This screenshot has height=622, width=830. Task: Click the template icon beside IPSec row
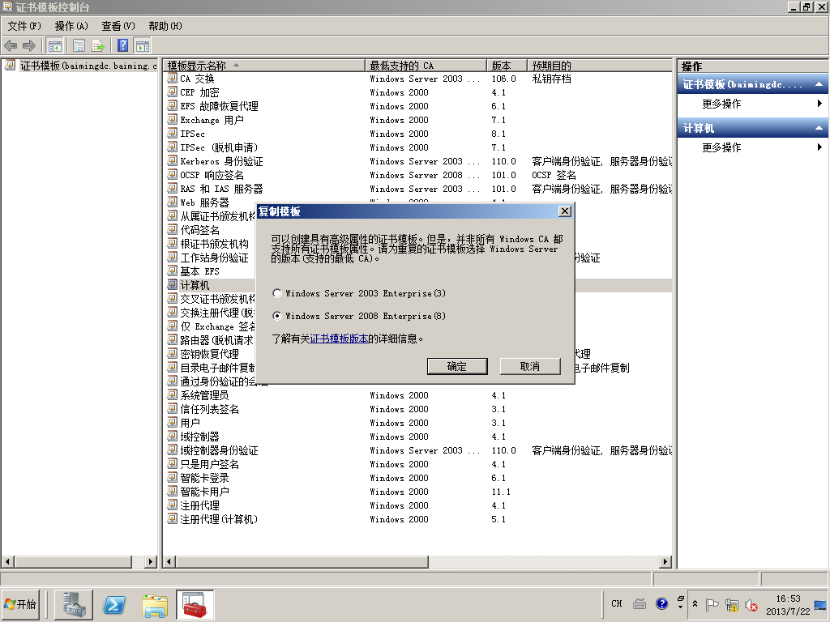(x=173, y=134)
